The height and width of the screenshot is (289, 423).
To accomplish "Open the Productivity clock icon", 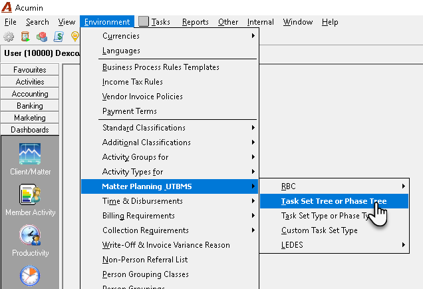I will [30, 235].
